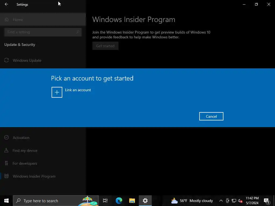Click the taskbar search box
Screen dimensions: 275x206
coord(56,201)
